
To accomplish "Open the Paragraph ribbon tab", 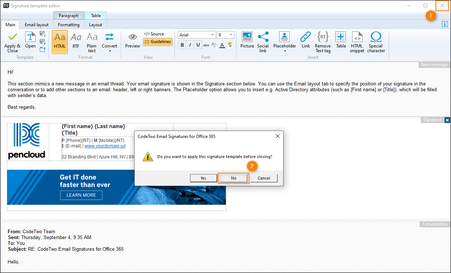I will coord(69,15).
